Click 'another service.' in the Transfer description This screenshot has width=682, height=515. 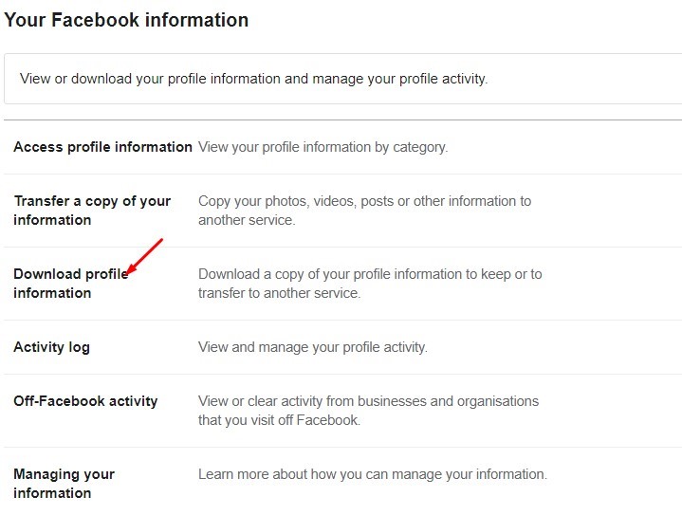pyautogui.click(x=247, y=220)
